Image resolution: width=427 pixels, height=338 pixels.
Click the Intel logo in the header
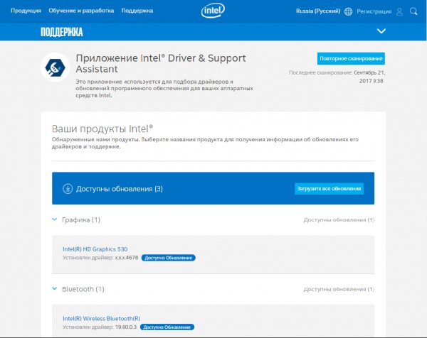click(x=213, y=11)
